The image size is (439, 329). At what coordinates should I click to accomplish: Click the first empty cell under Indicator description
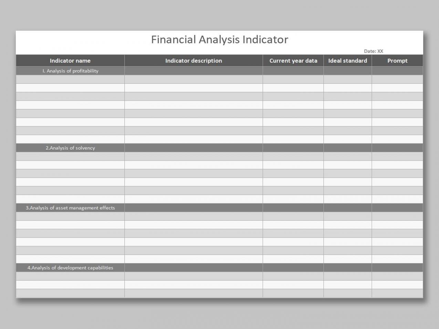click(194, 79)
